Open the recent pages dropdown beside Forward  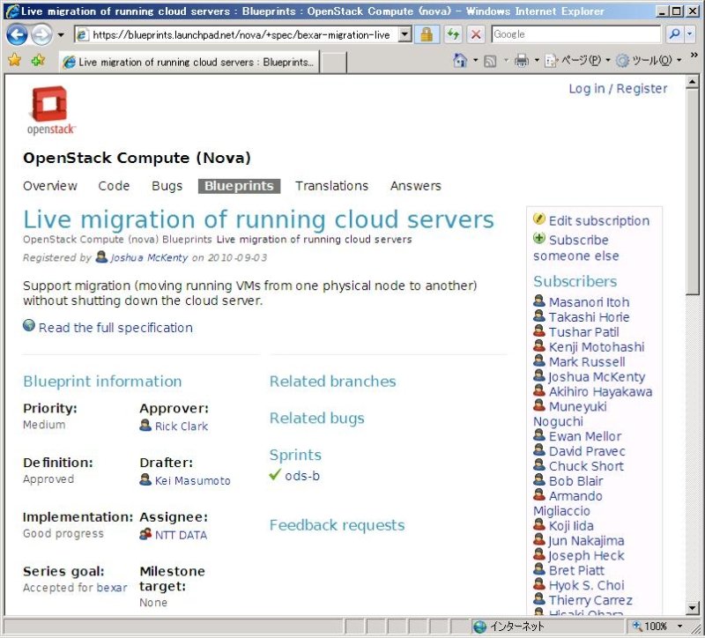click(61, 34)
